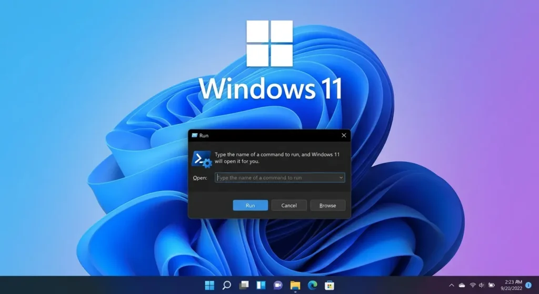Cancel the Run dialog
This screenshot has height=294, width=539.
289,206
